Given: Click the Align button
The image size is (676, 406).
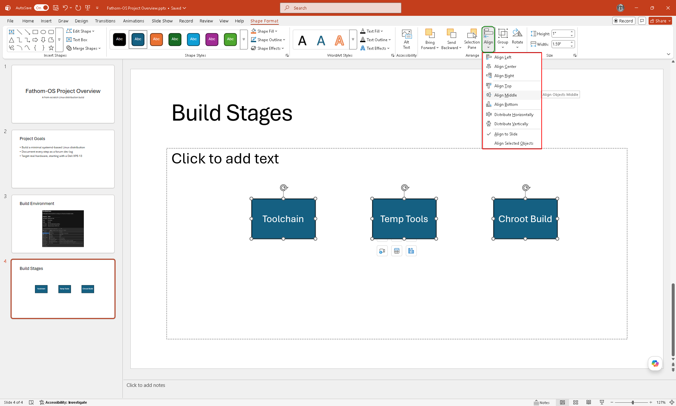Looking at the screenshot, I should [488, 39].
